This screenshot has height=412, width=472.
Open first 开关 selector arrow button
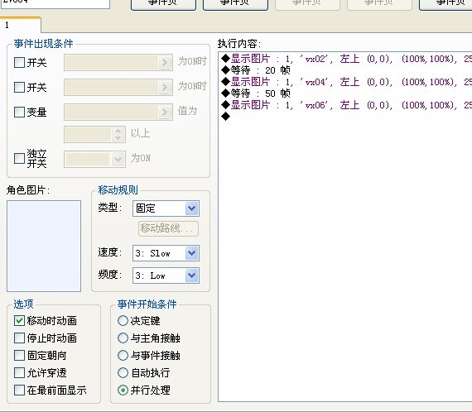pyautogui.click(x=164, y=63)
